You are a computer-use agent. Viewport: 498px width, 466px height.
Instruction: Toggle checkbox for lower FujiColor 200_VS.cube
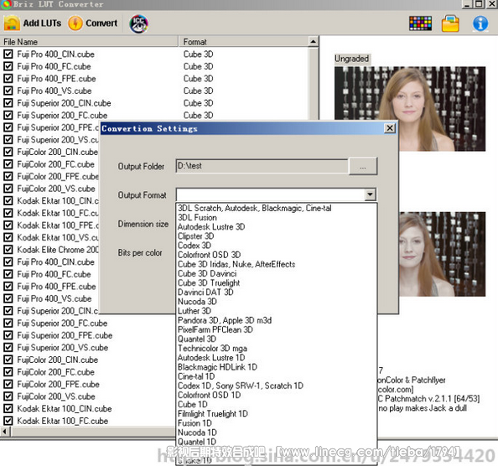(8, 396)
